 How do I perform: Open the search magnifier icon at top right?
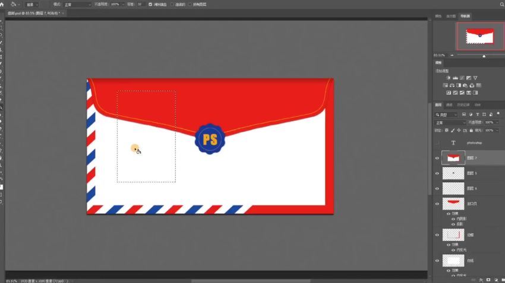(502, 5)
